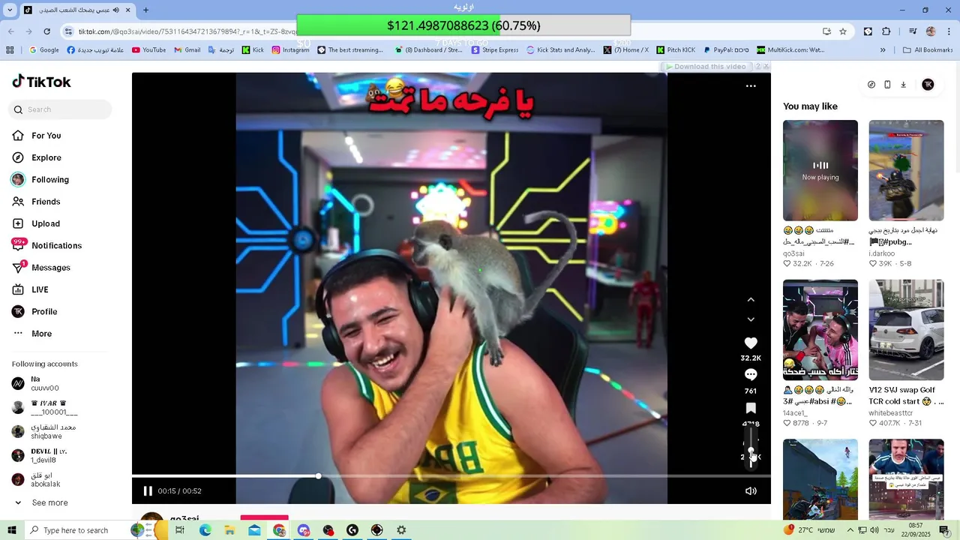This screenshot has width=960, height=540.
Task: Open comments with speech bubble icon
Action: [x=751, y=375]
